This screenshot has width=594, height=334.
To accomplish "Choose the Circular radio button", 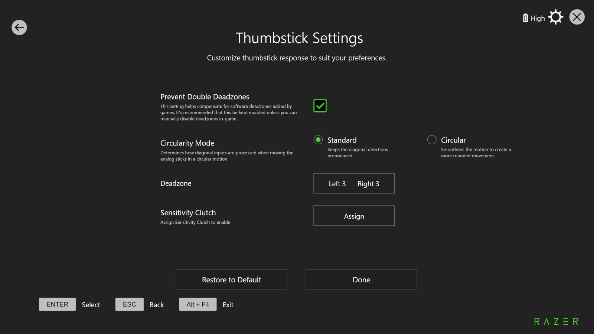I will pos(432,140).
